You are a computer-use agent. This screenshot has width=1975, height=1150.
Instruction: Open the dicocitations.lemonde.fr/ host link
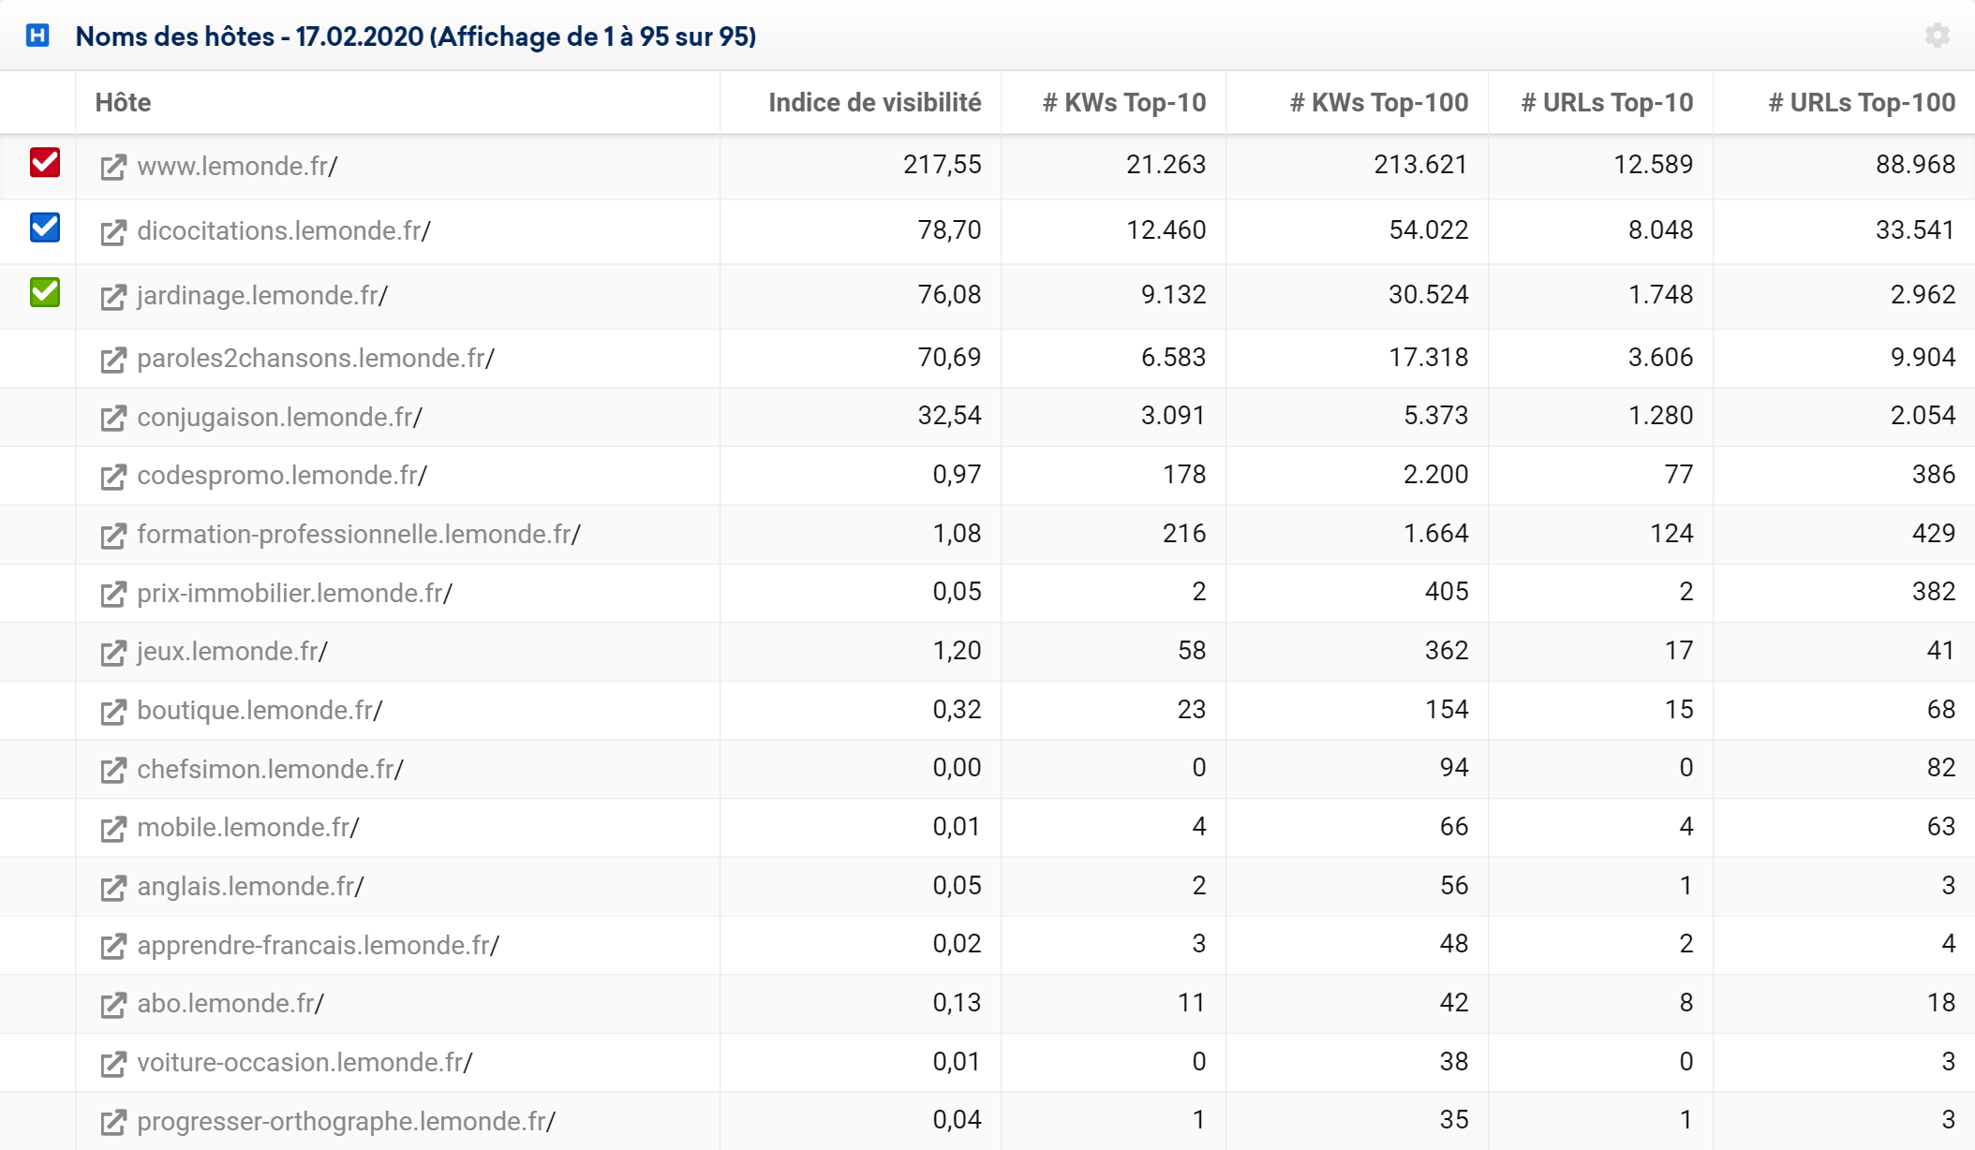[x=284, y=230]
